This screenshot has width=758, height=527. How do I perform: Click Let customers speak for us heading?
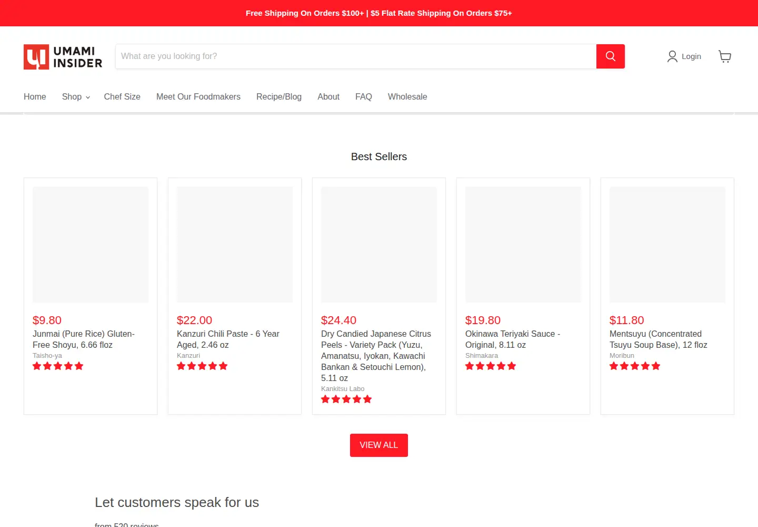(177, 502)
